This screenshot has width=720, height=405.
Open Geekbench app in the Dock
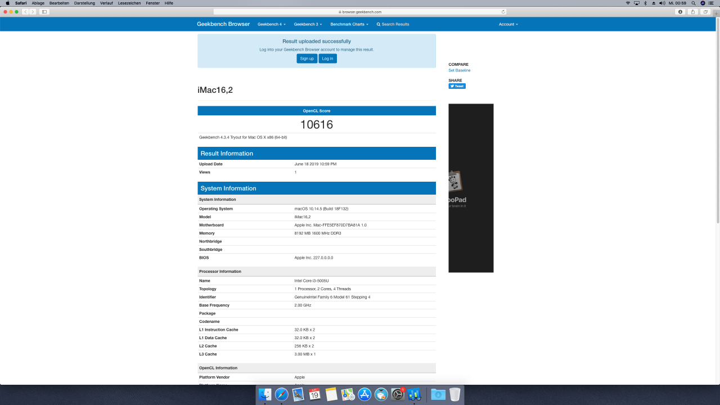415,394
